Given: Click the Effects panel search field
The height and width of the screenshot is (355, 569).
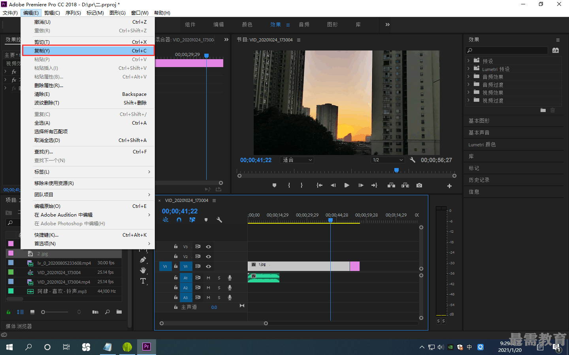Looking at the screenshot, I should (x=507, y=50).
